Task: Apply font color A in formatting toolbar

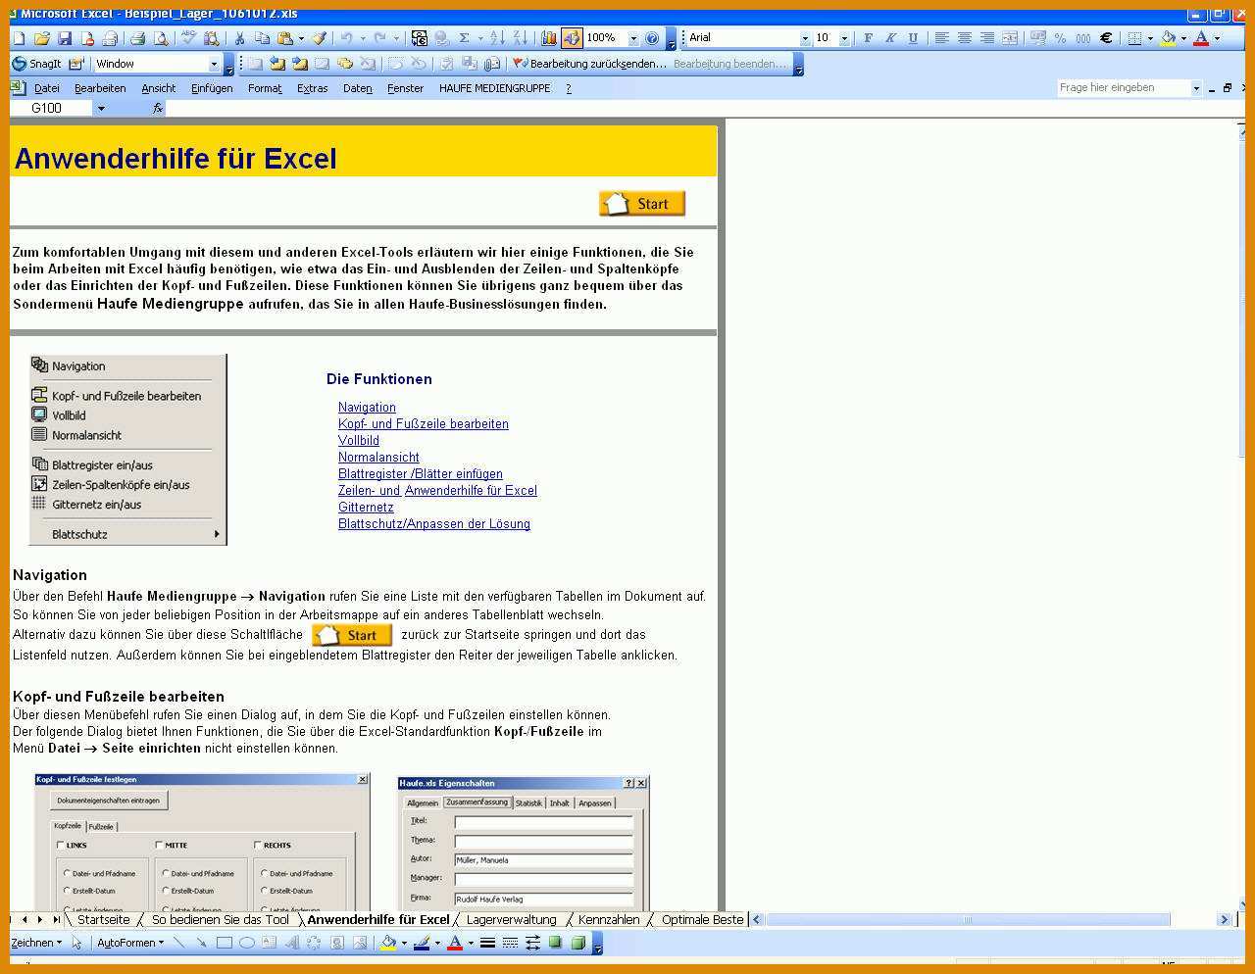Action: point(1201,38)
